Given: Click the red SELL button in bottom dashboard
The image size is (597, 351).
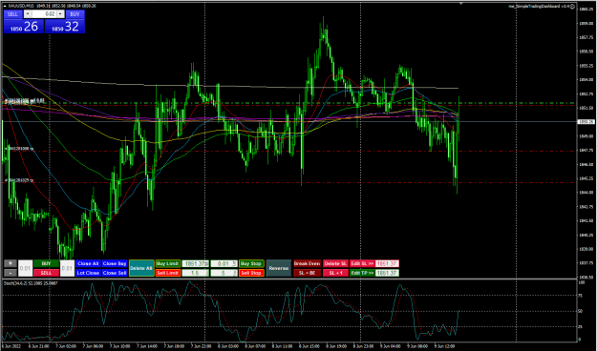Looking at the screenshot, I should pos(46,273).
